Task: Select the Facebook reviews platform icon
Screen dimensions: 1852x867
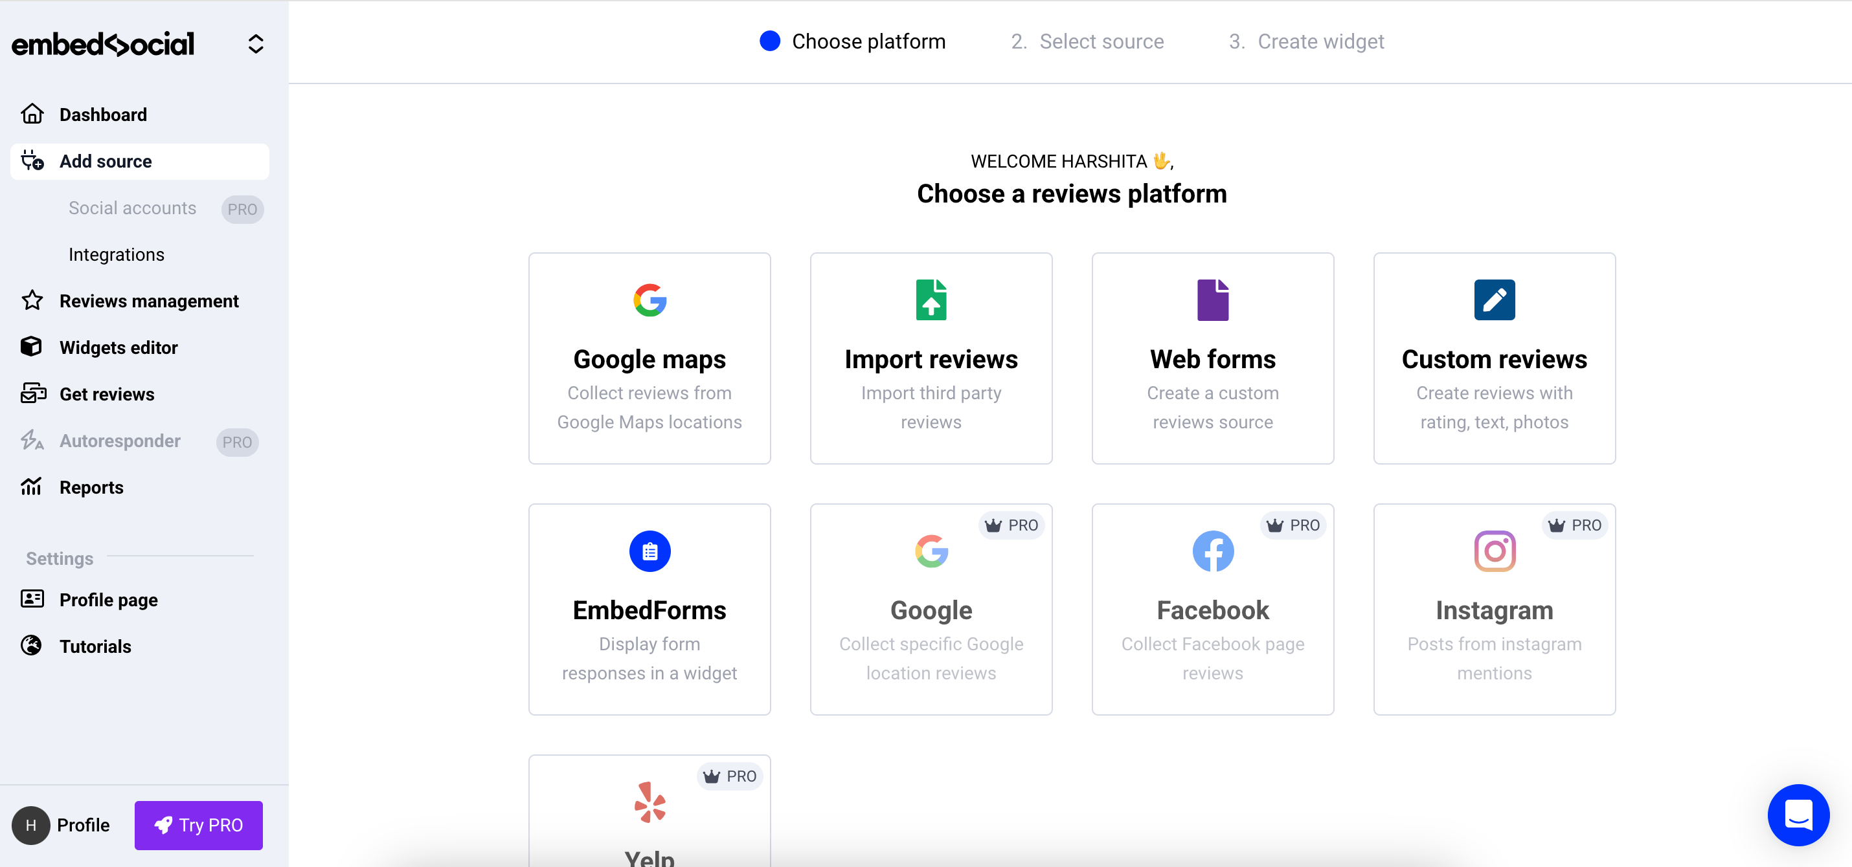Action: pyautogui.click(x=1212, y=551)
